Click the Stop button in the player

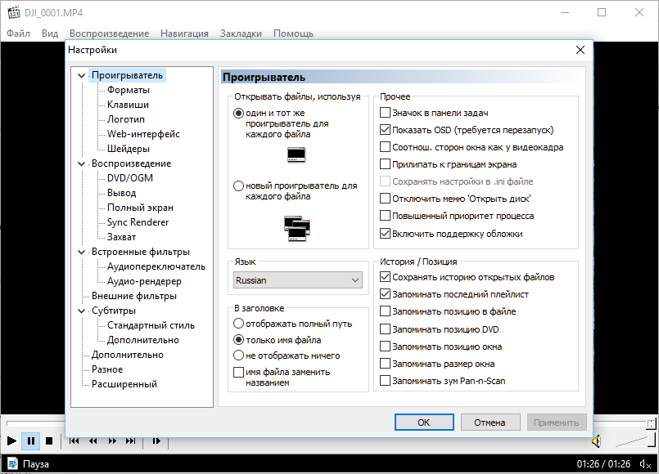(x=49, y=440)
